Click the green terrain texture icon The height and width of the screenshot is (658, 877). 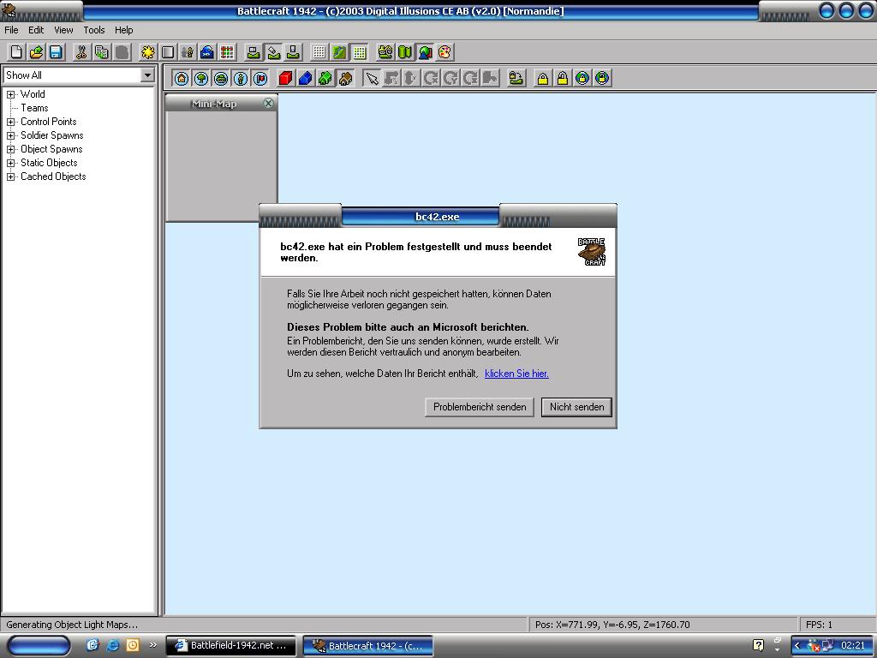[339, 52]
